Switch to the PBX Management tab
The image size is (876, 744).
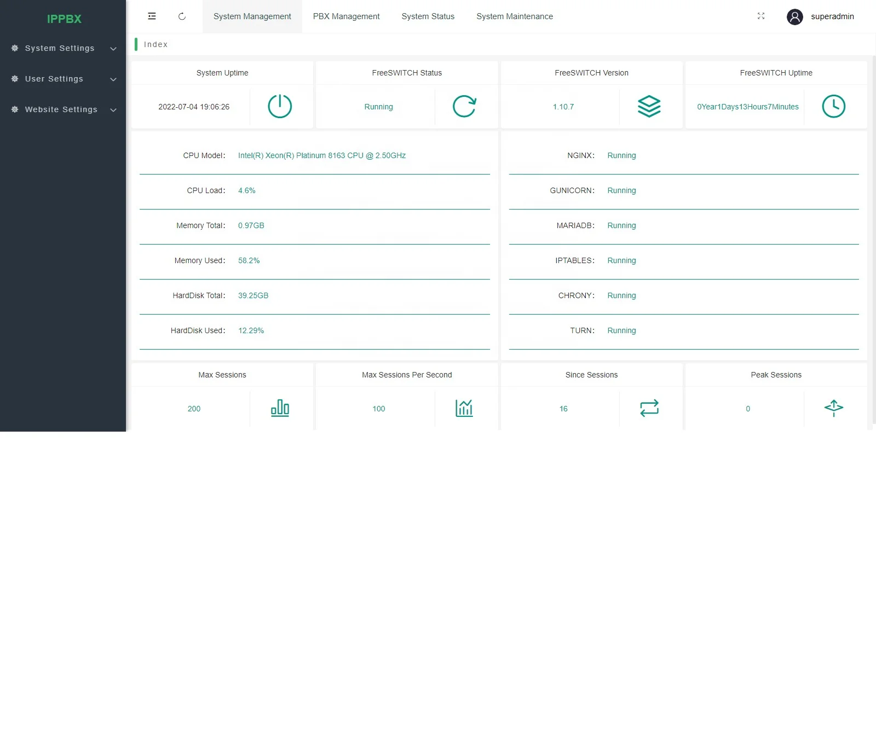pyautogui.click(x=346, y=16)
